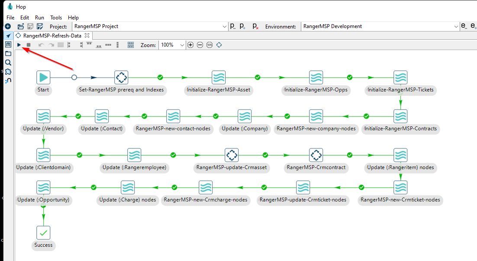Screen dimensions: 477x261
Task: Select the RangerMSP-update-Crmticket-nodes pipeline
Action: point(303,188)
